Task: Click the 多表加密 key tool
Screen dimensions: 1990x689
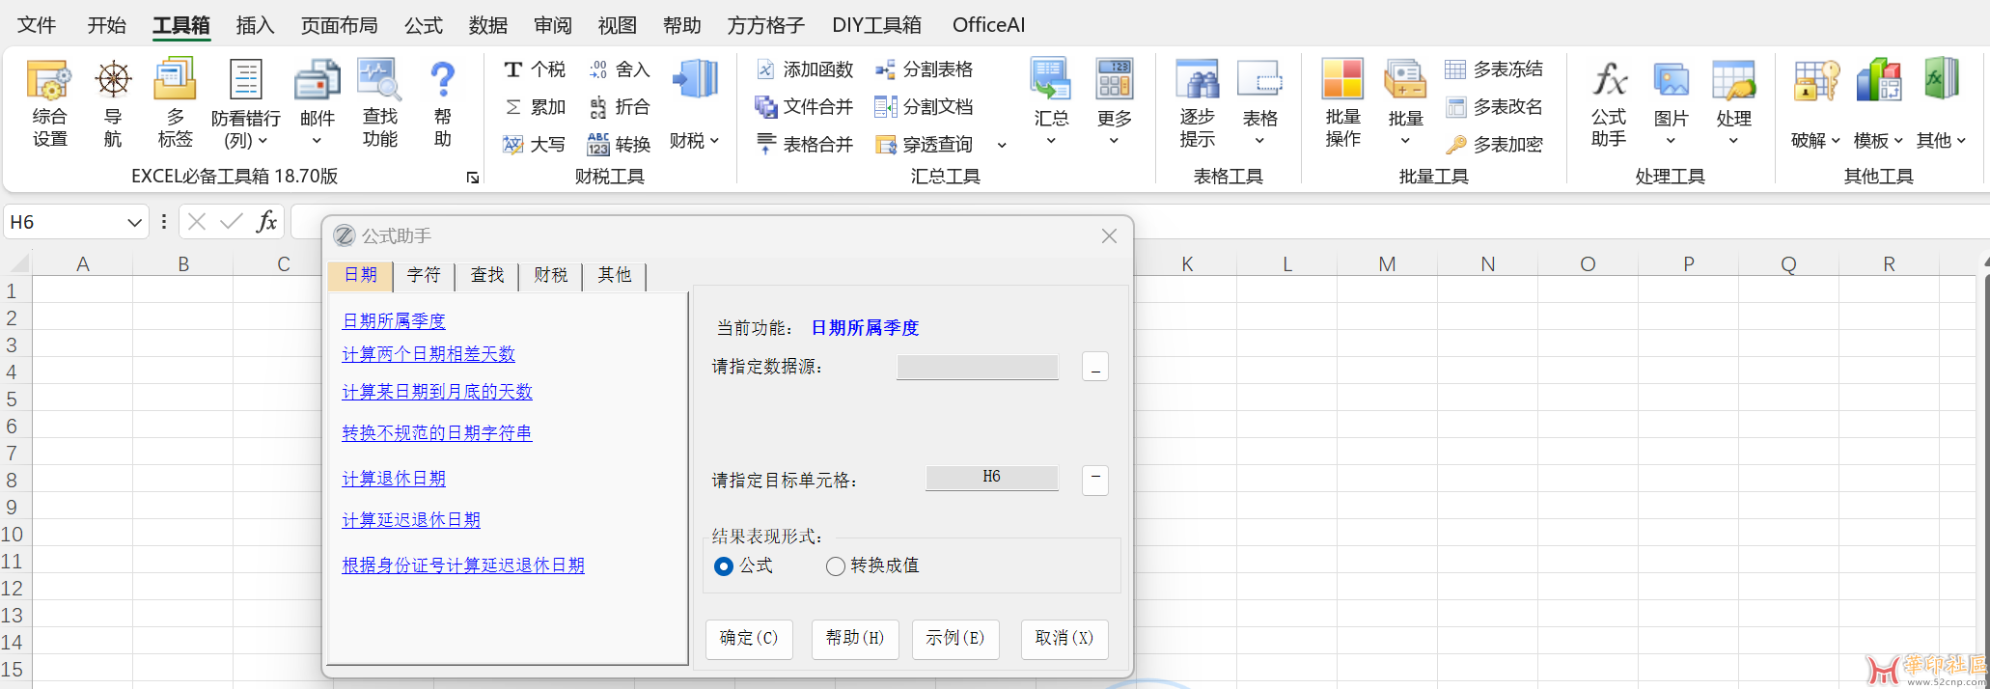Action: [x=1494, y=145]
